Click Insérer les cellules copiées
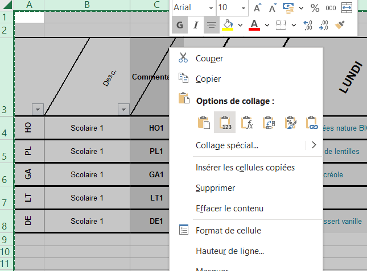 [x=245, y=167]
